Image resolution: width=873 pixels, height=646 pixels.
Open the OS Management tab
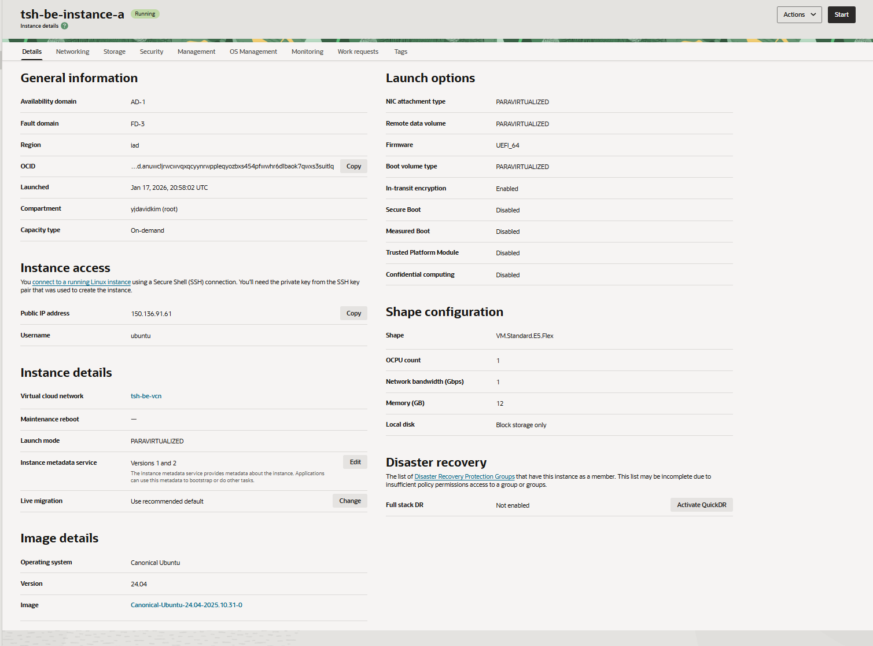pos(253,52)
